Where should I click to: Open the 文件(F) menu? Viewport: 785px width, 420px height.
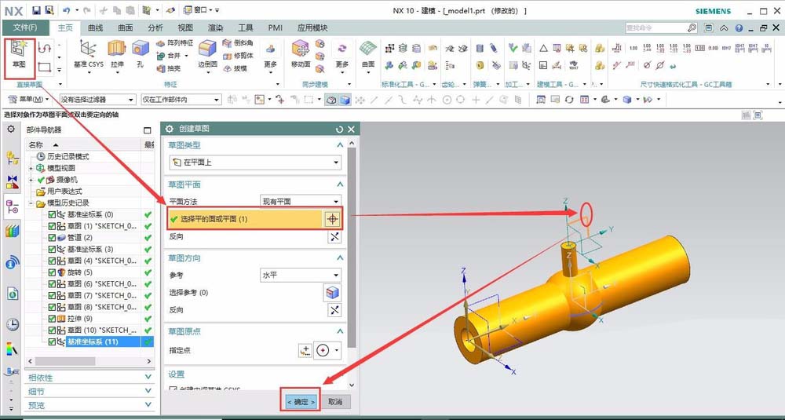25,27
